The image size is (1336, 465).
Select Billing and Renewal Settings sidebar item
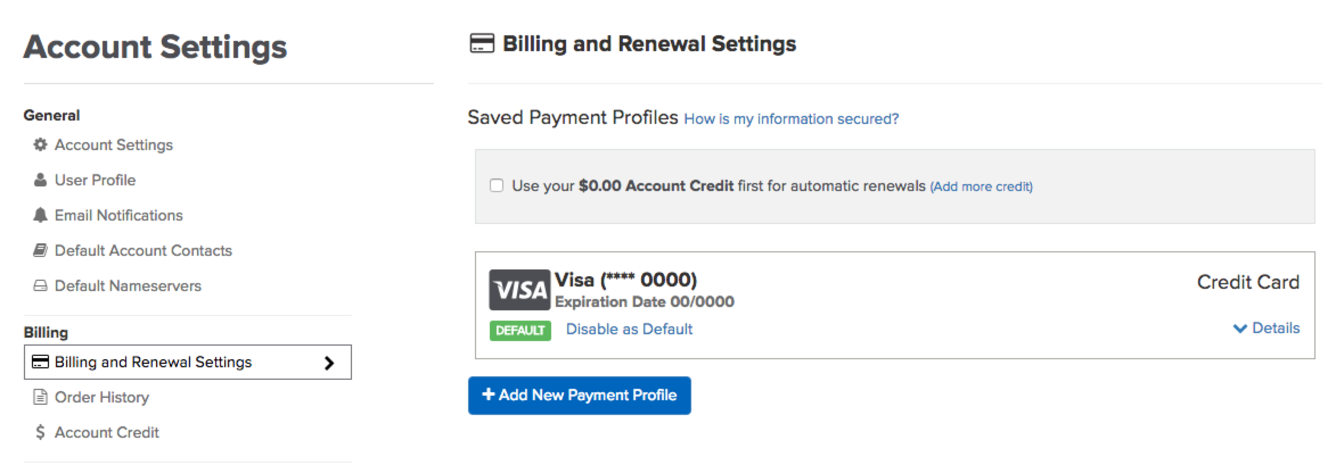pos(188,362)
